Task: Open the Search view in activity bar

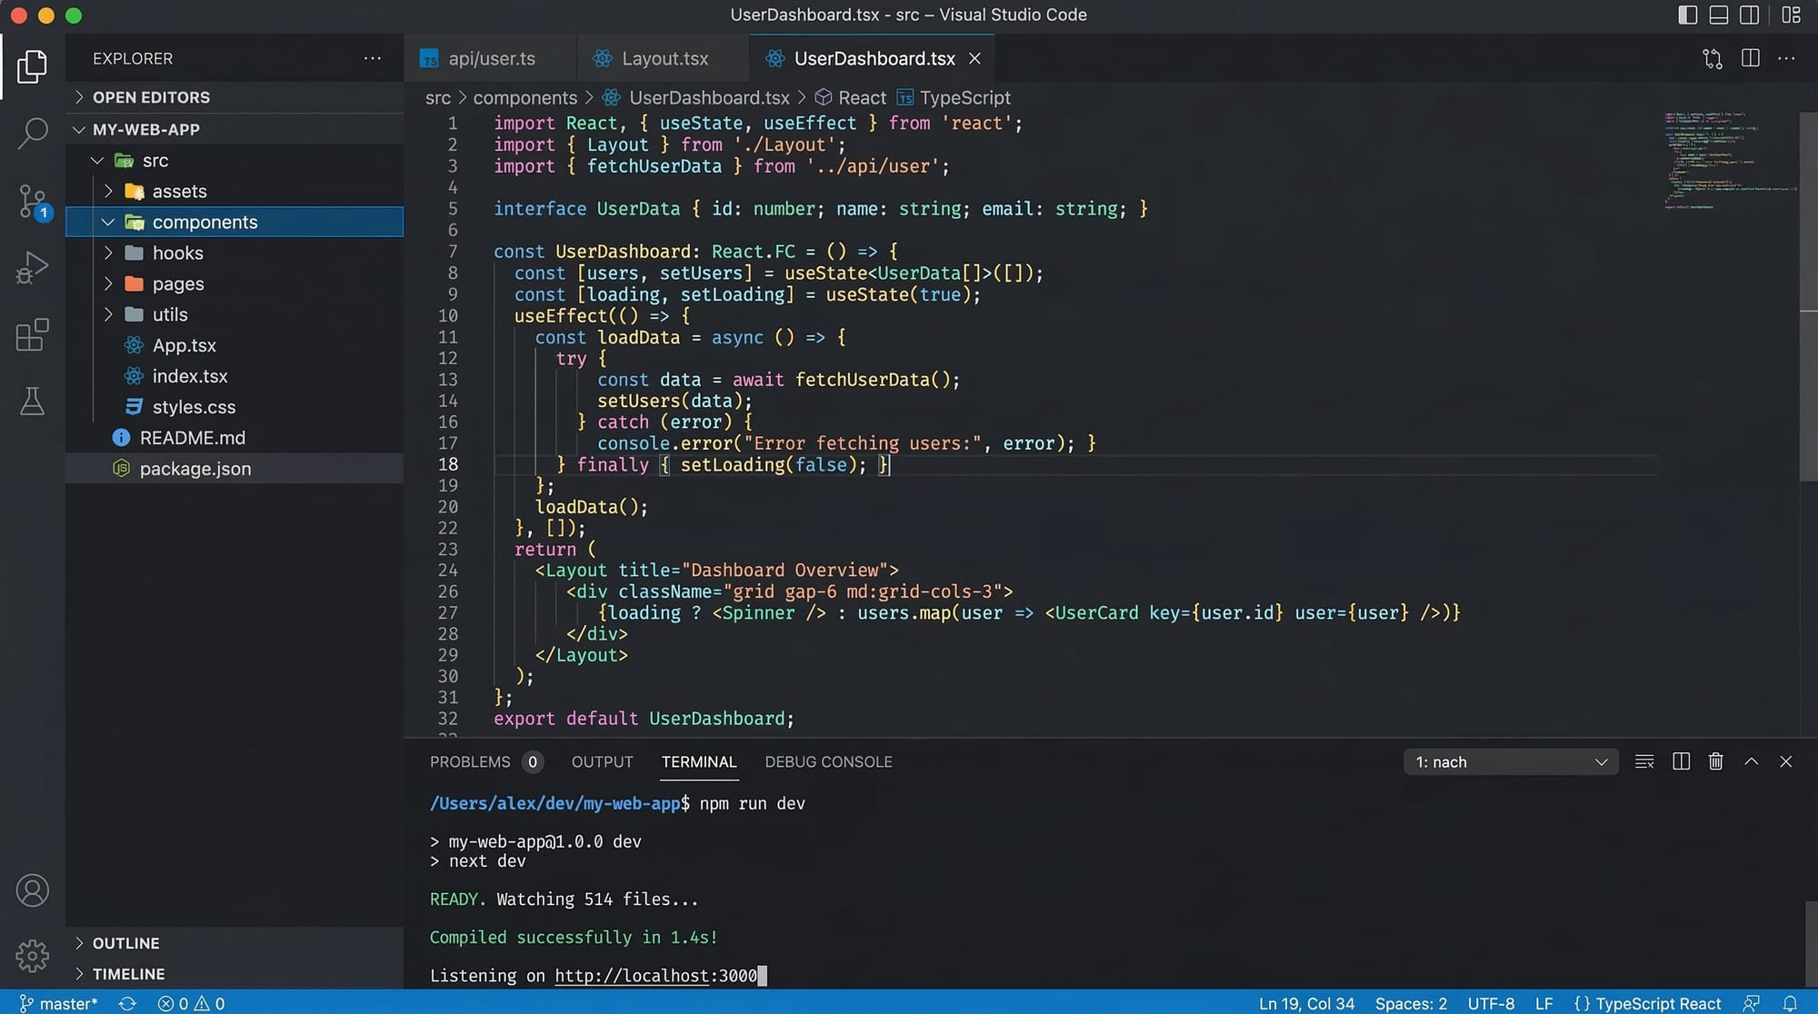Action: 33,134
